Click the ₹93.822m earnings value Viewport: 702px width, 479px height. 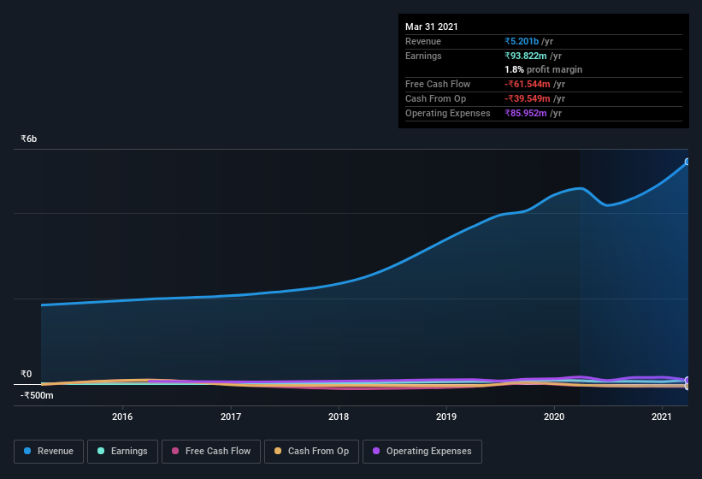526,56
